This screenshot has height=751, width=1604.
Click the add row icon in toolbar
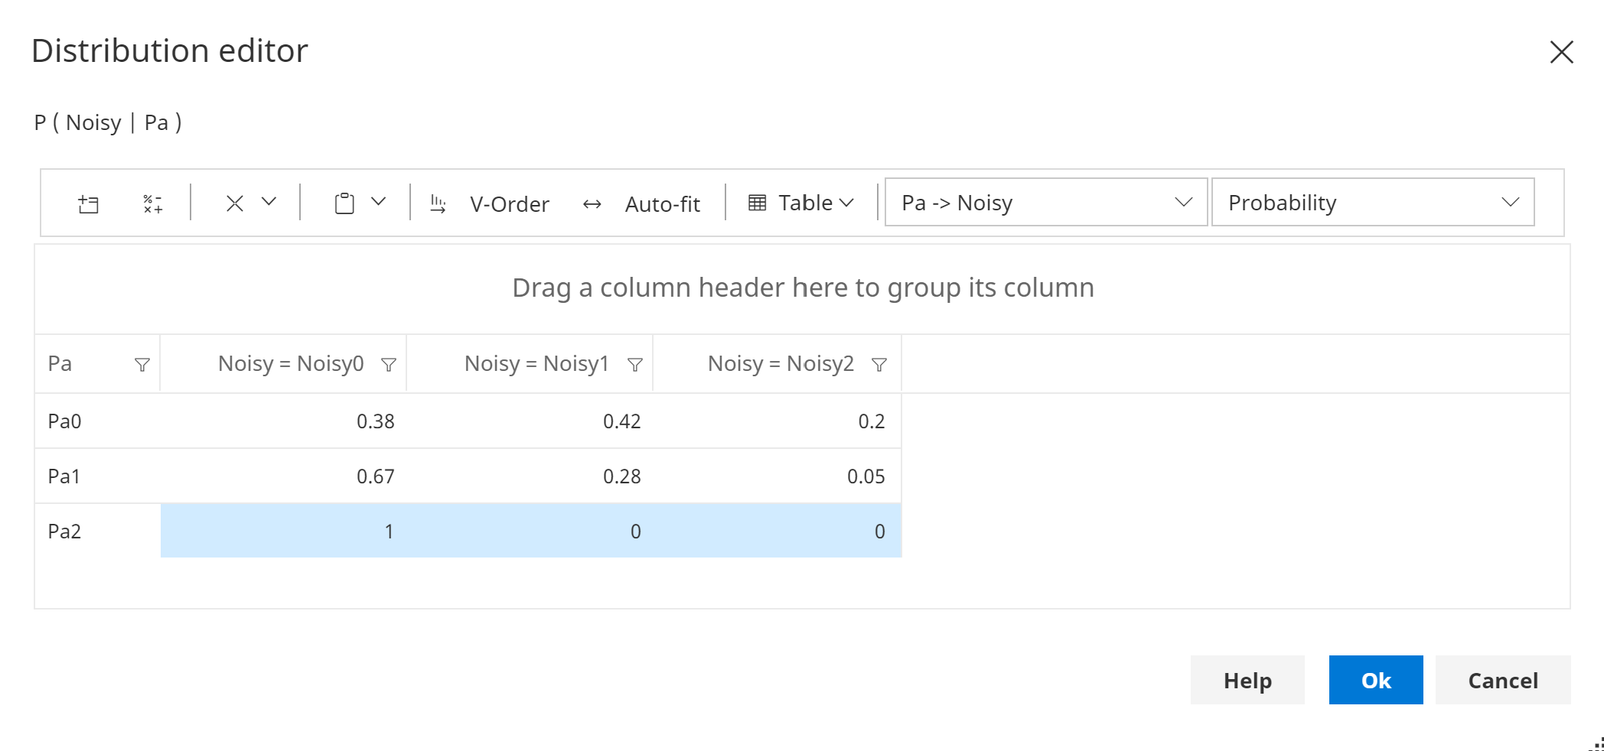[89, 203]
